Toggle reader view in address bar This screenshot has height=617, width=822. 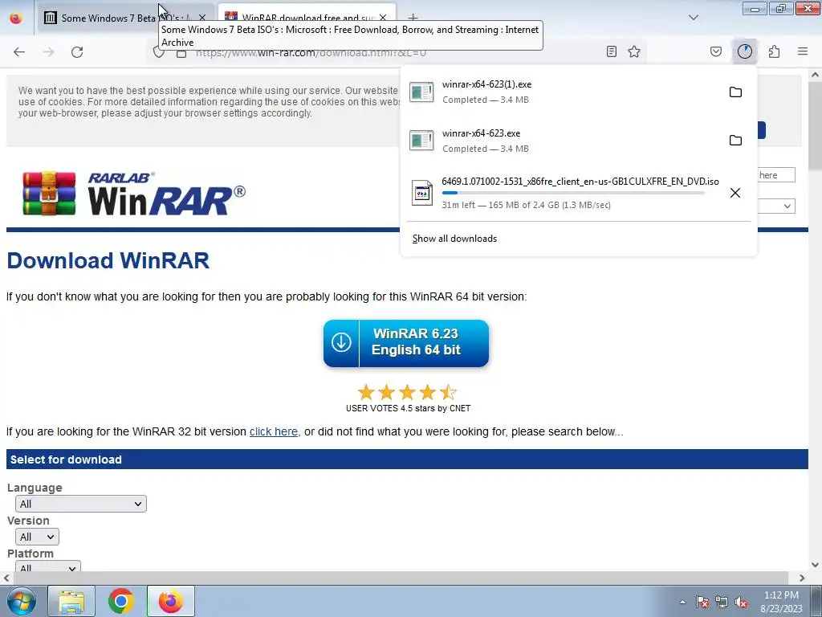(611, 51)
